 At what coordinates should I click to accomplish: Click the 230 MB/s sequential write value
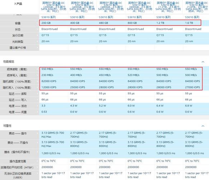point(47,75)
